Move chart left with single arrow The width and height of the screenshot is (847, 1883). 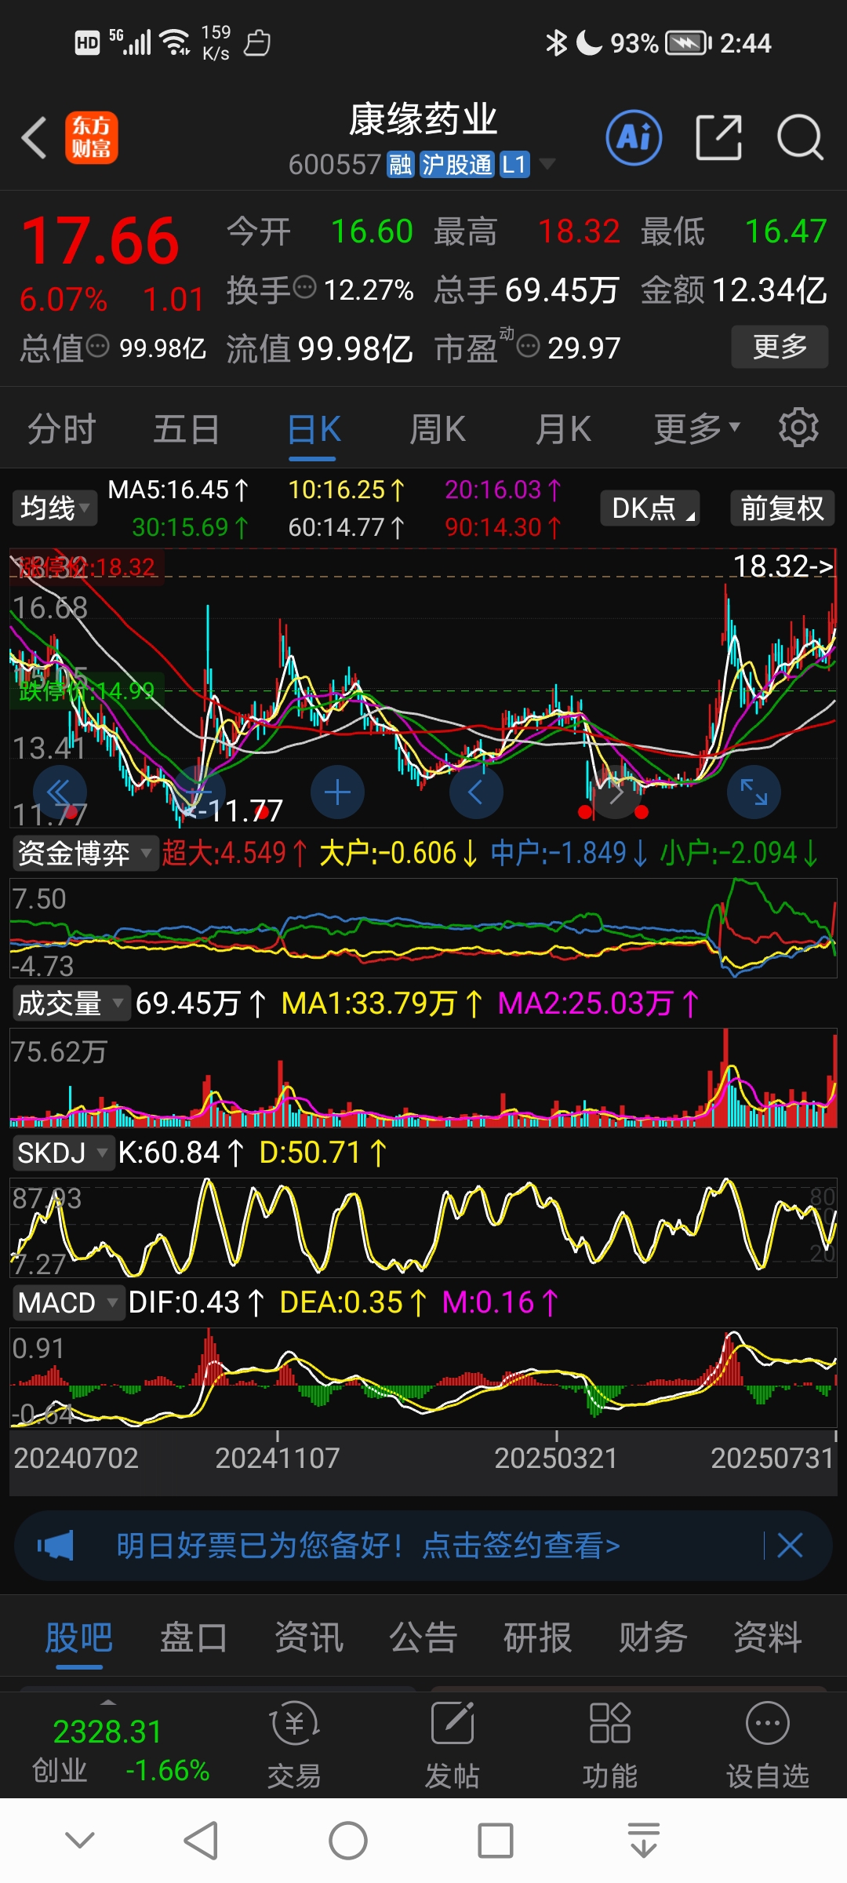pyautogui.click(x=476, y=792)
